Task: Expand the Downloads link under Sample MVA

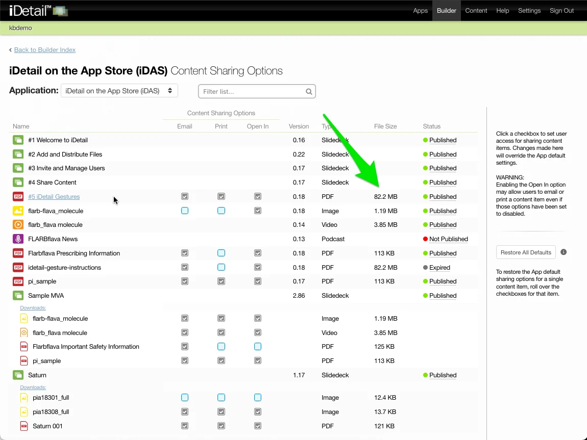Action: click(x=33, y=308)
